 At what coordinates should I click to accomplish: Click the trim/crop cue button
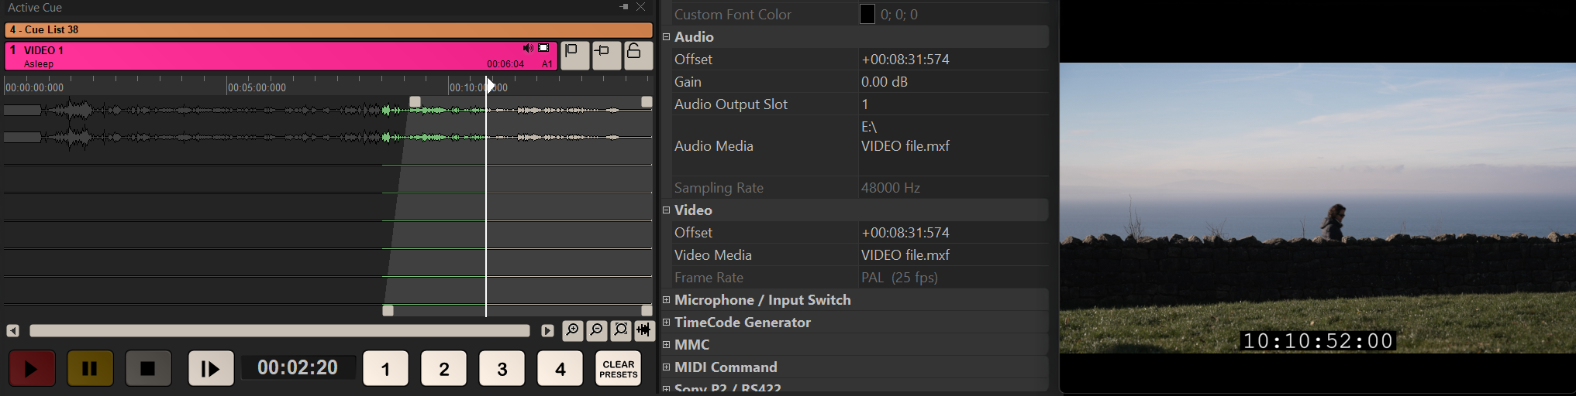click(x=606, y=56)
